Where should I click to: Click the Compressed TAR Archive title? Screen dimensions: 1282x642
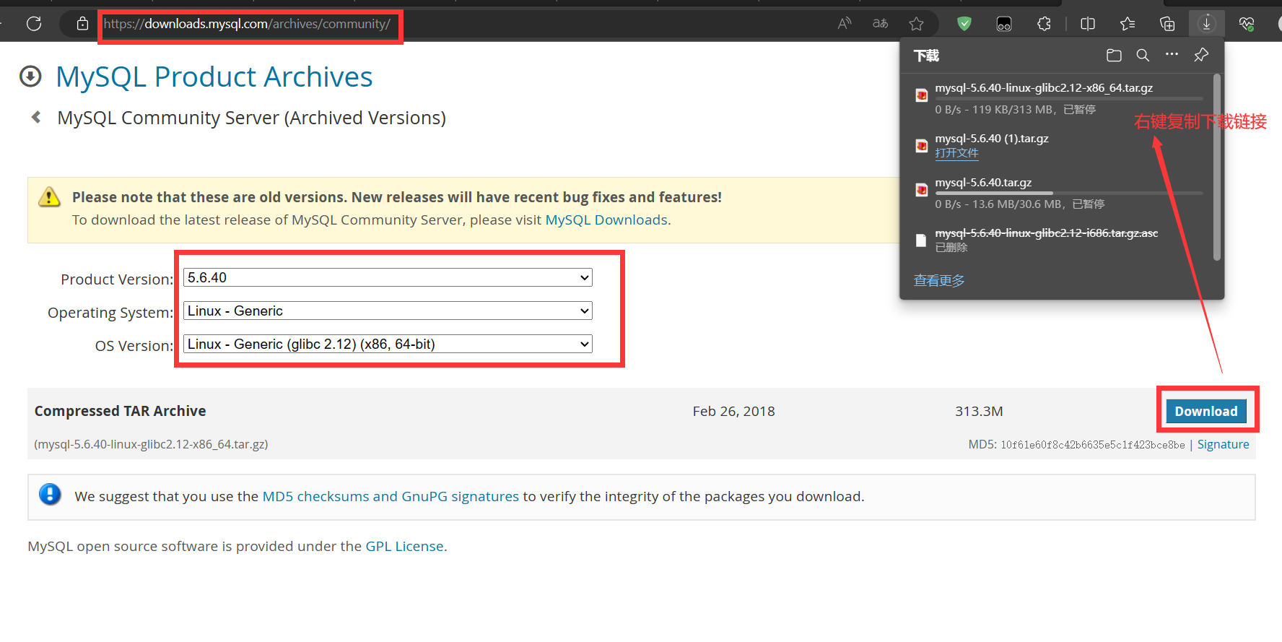click(x=121, y=411)
